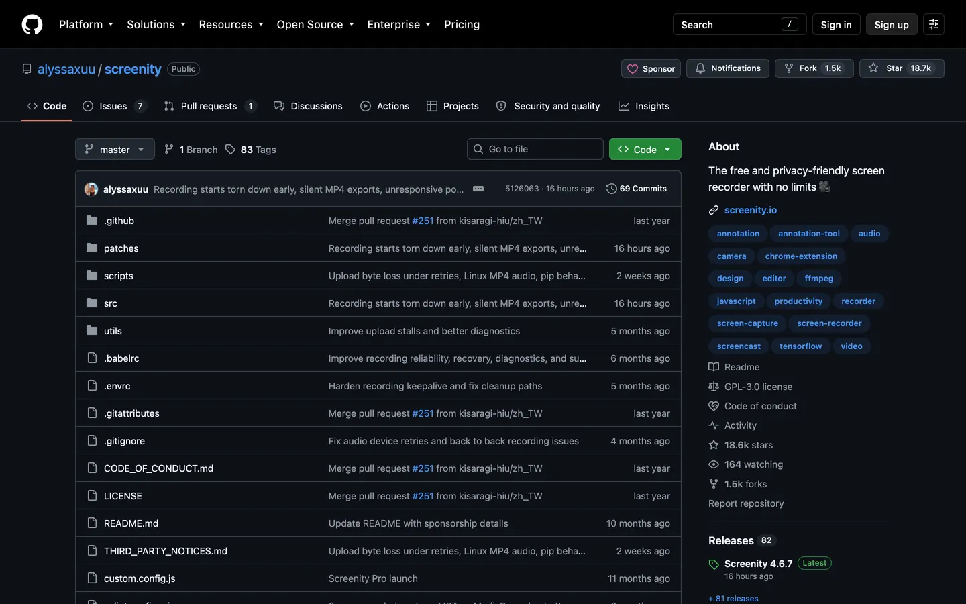966x604 pixels.
Task: Expand the Platform menu
Action: (x=86, y=24)
